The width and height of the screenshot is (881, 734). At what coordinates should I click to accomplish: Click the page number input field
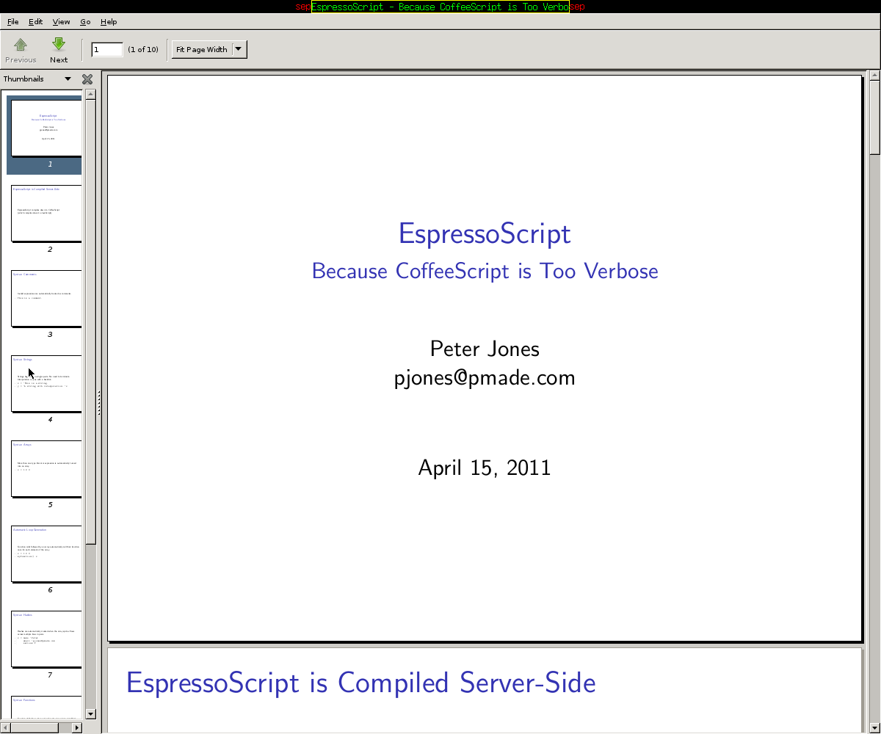[x=106, y=49]
